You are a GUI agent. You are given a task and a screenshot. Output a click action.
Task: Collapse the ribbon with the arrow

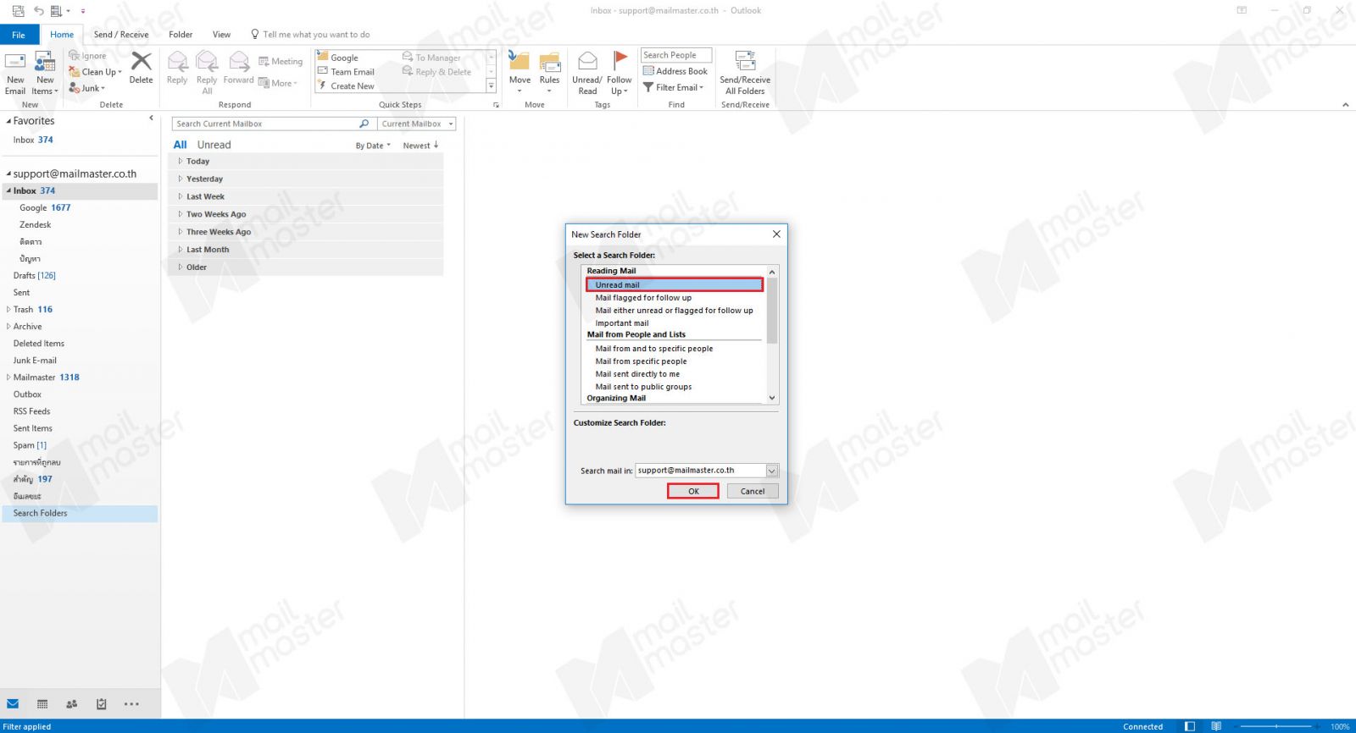(1346, 105)
